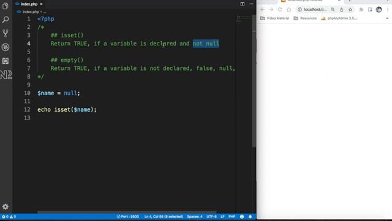Open the Search view in activity bar
Image resolution: width=392 pixels, height=221 pixels.
pos(6,20)
